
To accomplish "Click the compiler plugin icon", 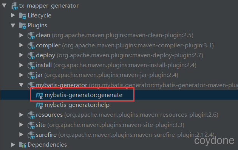I will (x=31, y=45).
